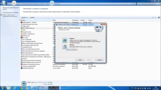The width and height of the screenshot is (161, 90).
Task: Click the clock and date in taskbar
Action: [156, 88]
